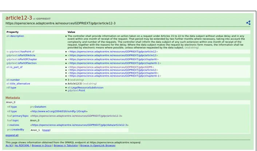This screenshot has width=257, height=151.
Task: Click the Property column header
Action: pyautogui.click(x=12, y=32)
